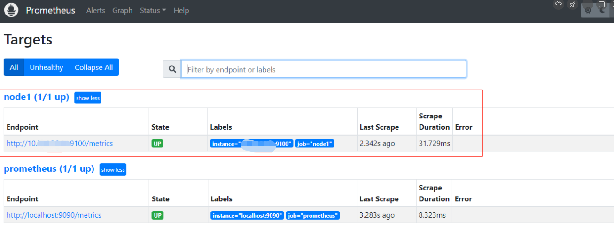Go to the Graph page

pos(122,10)
